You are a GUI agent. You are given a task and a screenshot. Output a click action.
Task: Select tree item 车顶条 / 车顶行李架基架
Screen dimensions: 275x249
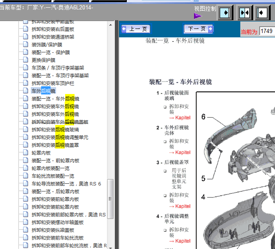(58, 68)
